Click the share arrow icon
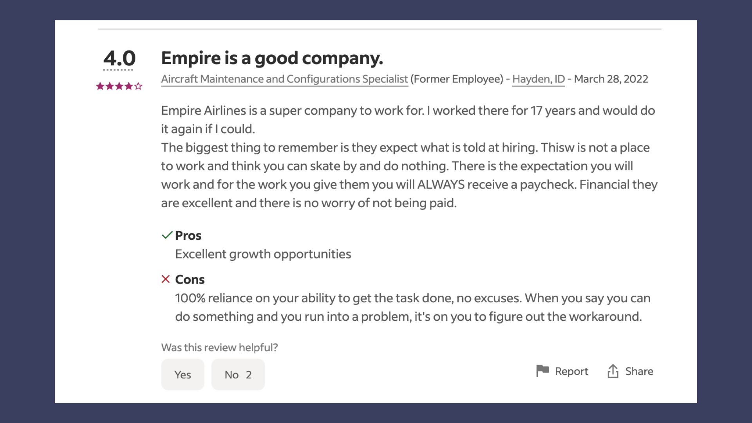752x423 pixels. pos(613,371)
